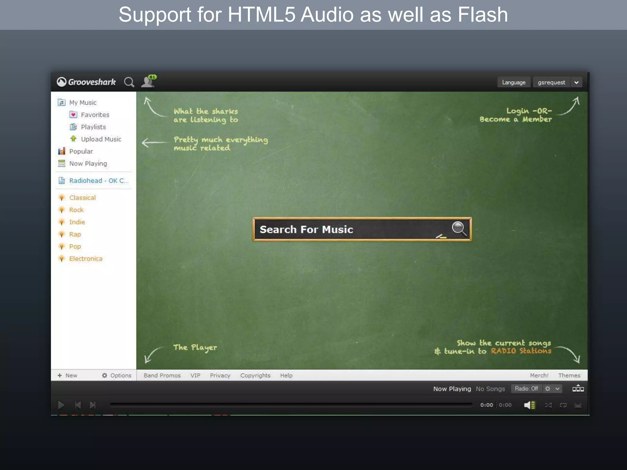Click the volume speaker icon
Screen dimensions: 627x470
[x=529, y=405]
